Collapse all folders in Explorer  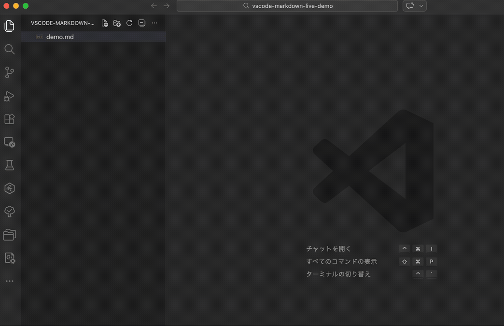point(142,23)
